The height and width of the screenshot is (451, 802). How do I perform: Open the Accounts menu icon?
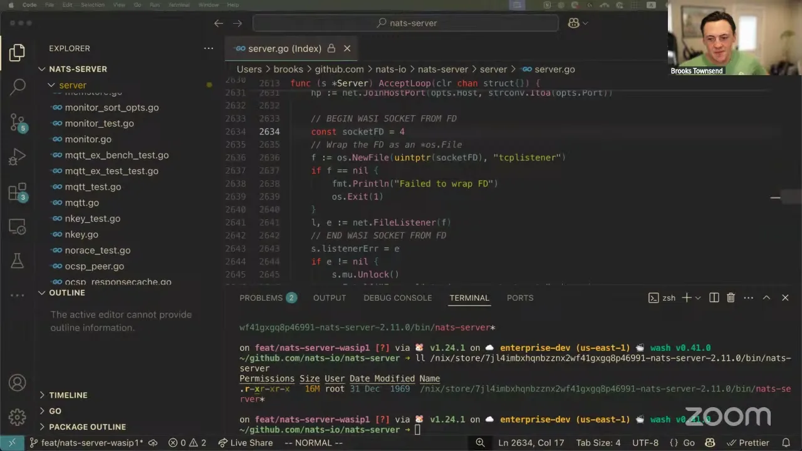click(x=17, y=382)
